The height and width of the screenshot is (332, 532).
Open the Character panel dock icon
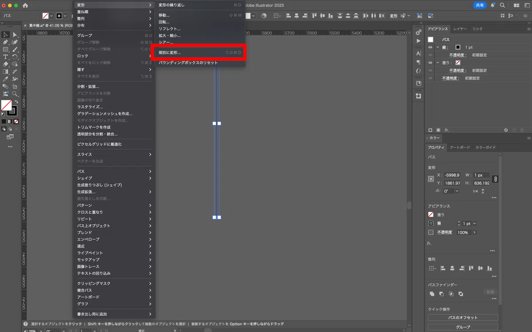coord(419,53)
